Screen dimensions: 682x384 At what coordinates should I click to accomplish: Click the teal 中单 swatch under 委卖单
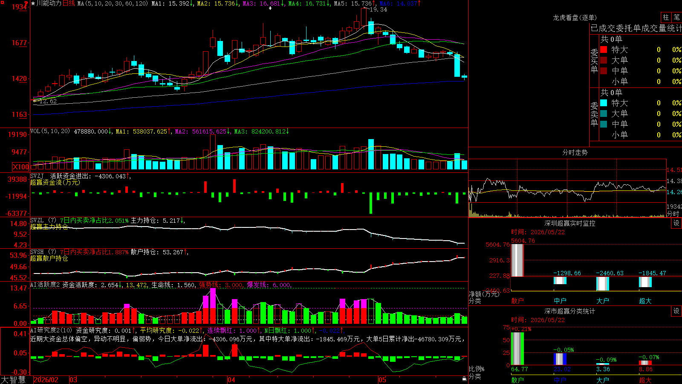click(604, 124)
